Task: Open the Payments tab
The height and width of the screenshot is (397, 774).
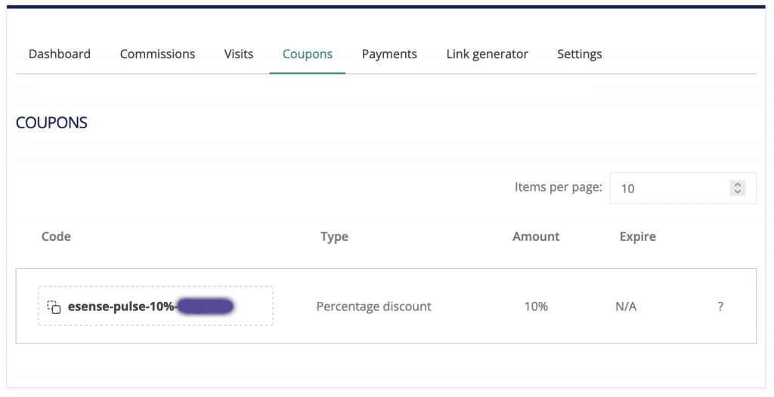Action: 389,54
